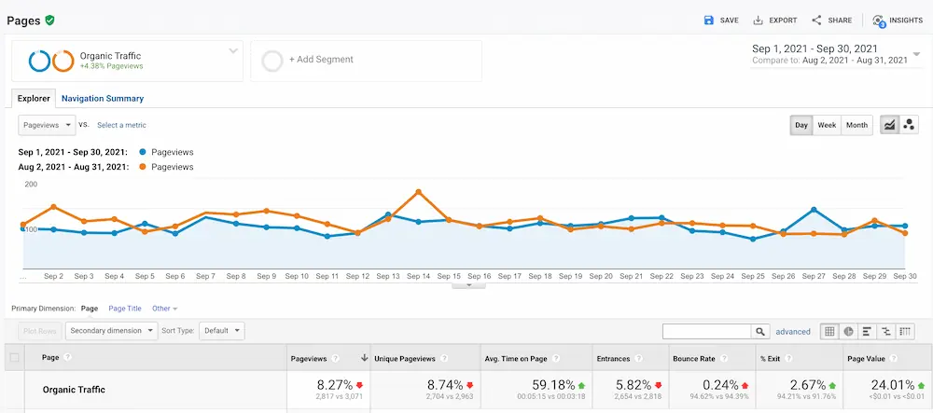Image resolution: width=933 pixels, height=413 pixels.
Task: Switch to motion chart icon
Action: (x=909, y=125)
